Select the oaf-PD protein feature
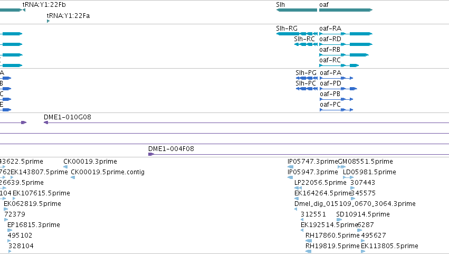 click(339, 89)
